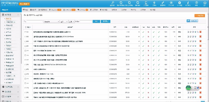Click the product code cell ending in 00281

(x=113, y=41)
